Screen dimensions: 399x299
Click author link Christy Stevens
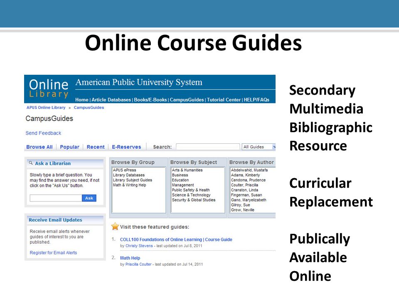click(x=139, y=246)
